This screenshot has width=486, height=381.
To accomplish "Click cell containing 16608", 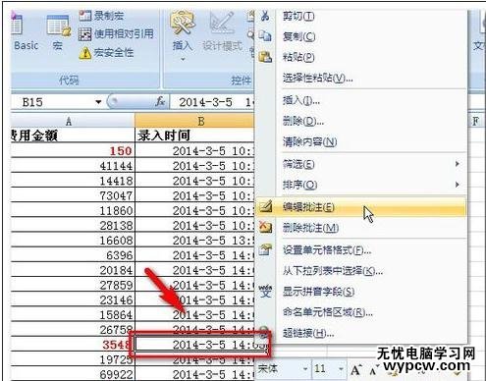I will 72,241.
